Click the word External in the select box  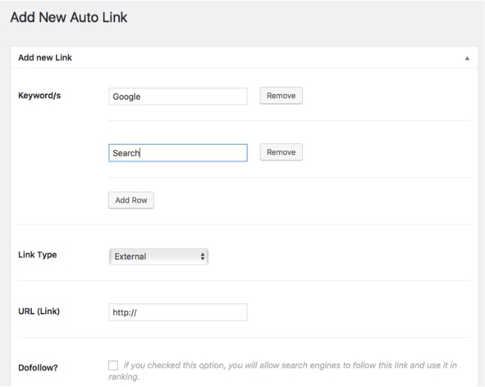point(130,256)
